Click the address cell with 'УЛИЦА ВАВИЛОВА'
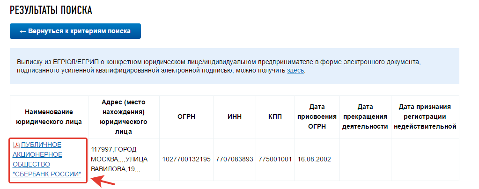The height and width of the screenshot is (189, 479). [114, 159]
